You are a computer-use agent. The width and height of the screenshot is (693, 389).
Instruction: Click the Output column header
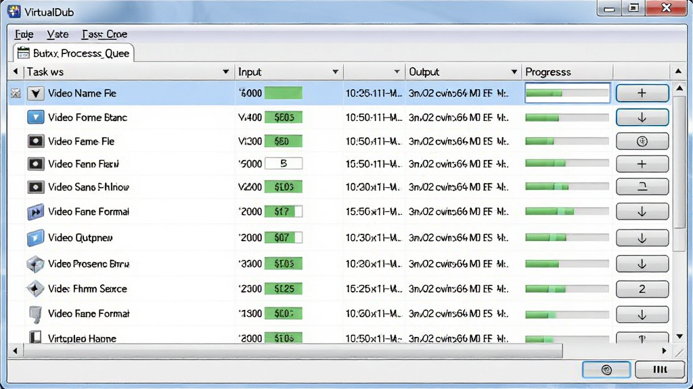[463, 72]
